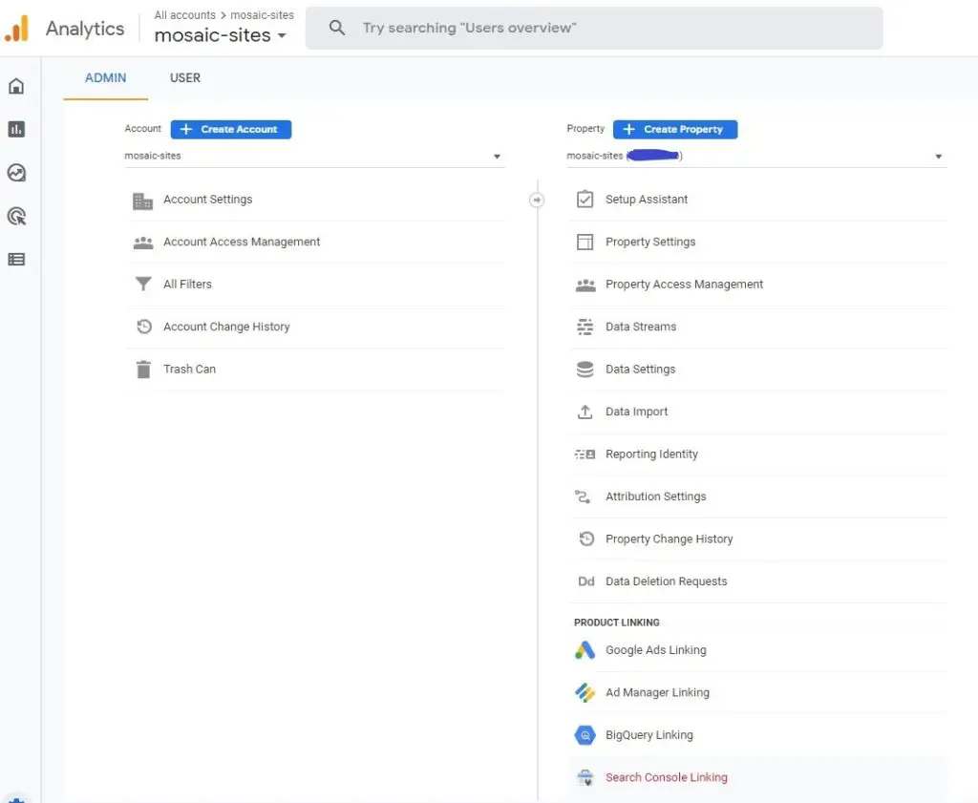Click the All accounts breadcrumb
The image size is (978, 803).
click(184, 15)
